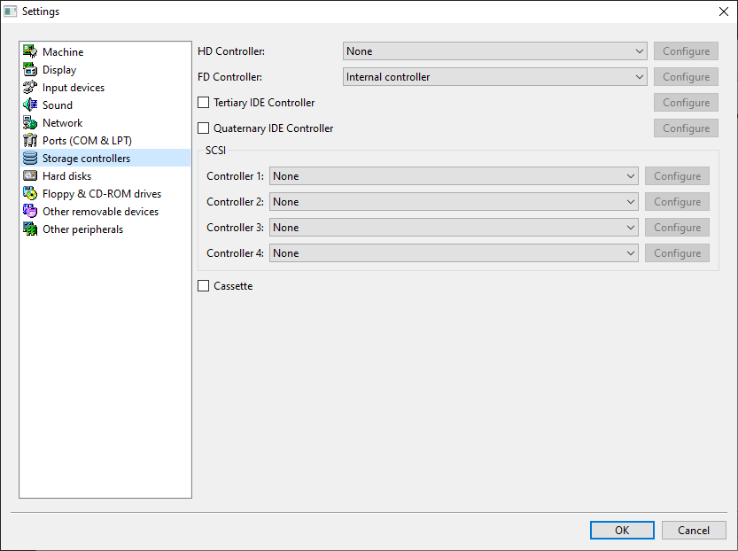Open SCSI Controller 1 dropdown
Image resolution: width=738 pixels, height=551 pixels.
tap(454, 176)
